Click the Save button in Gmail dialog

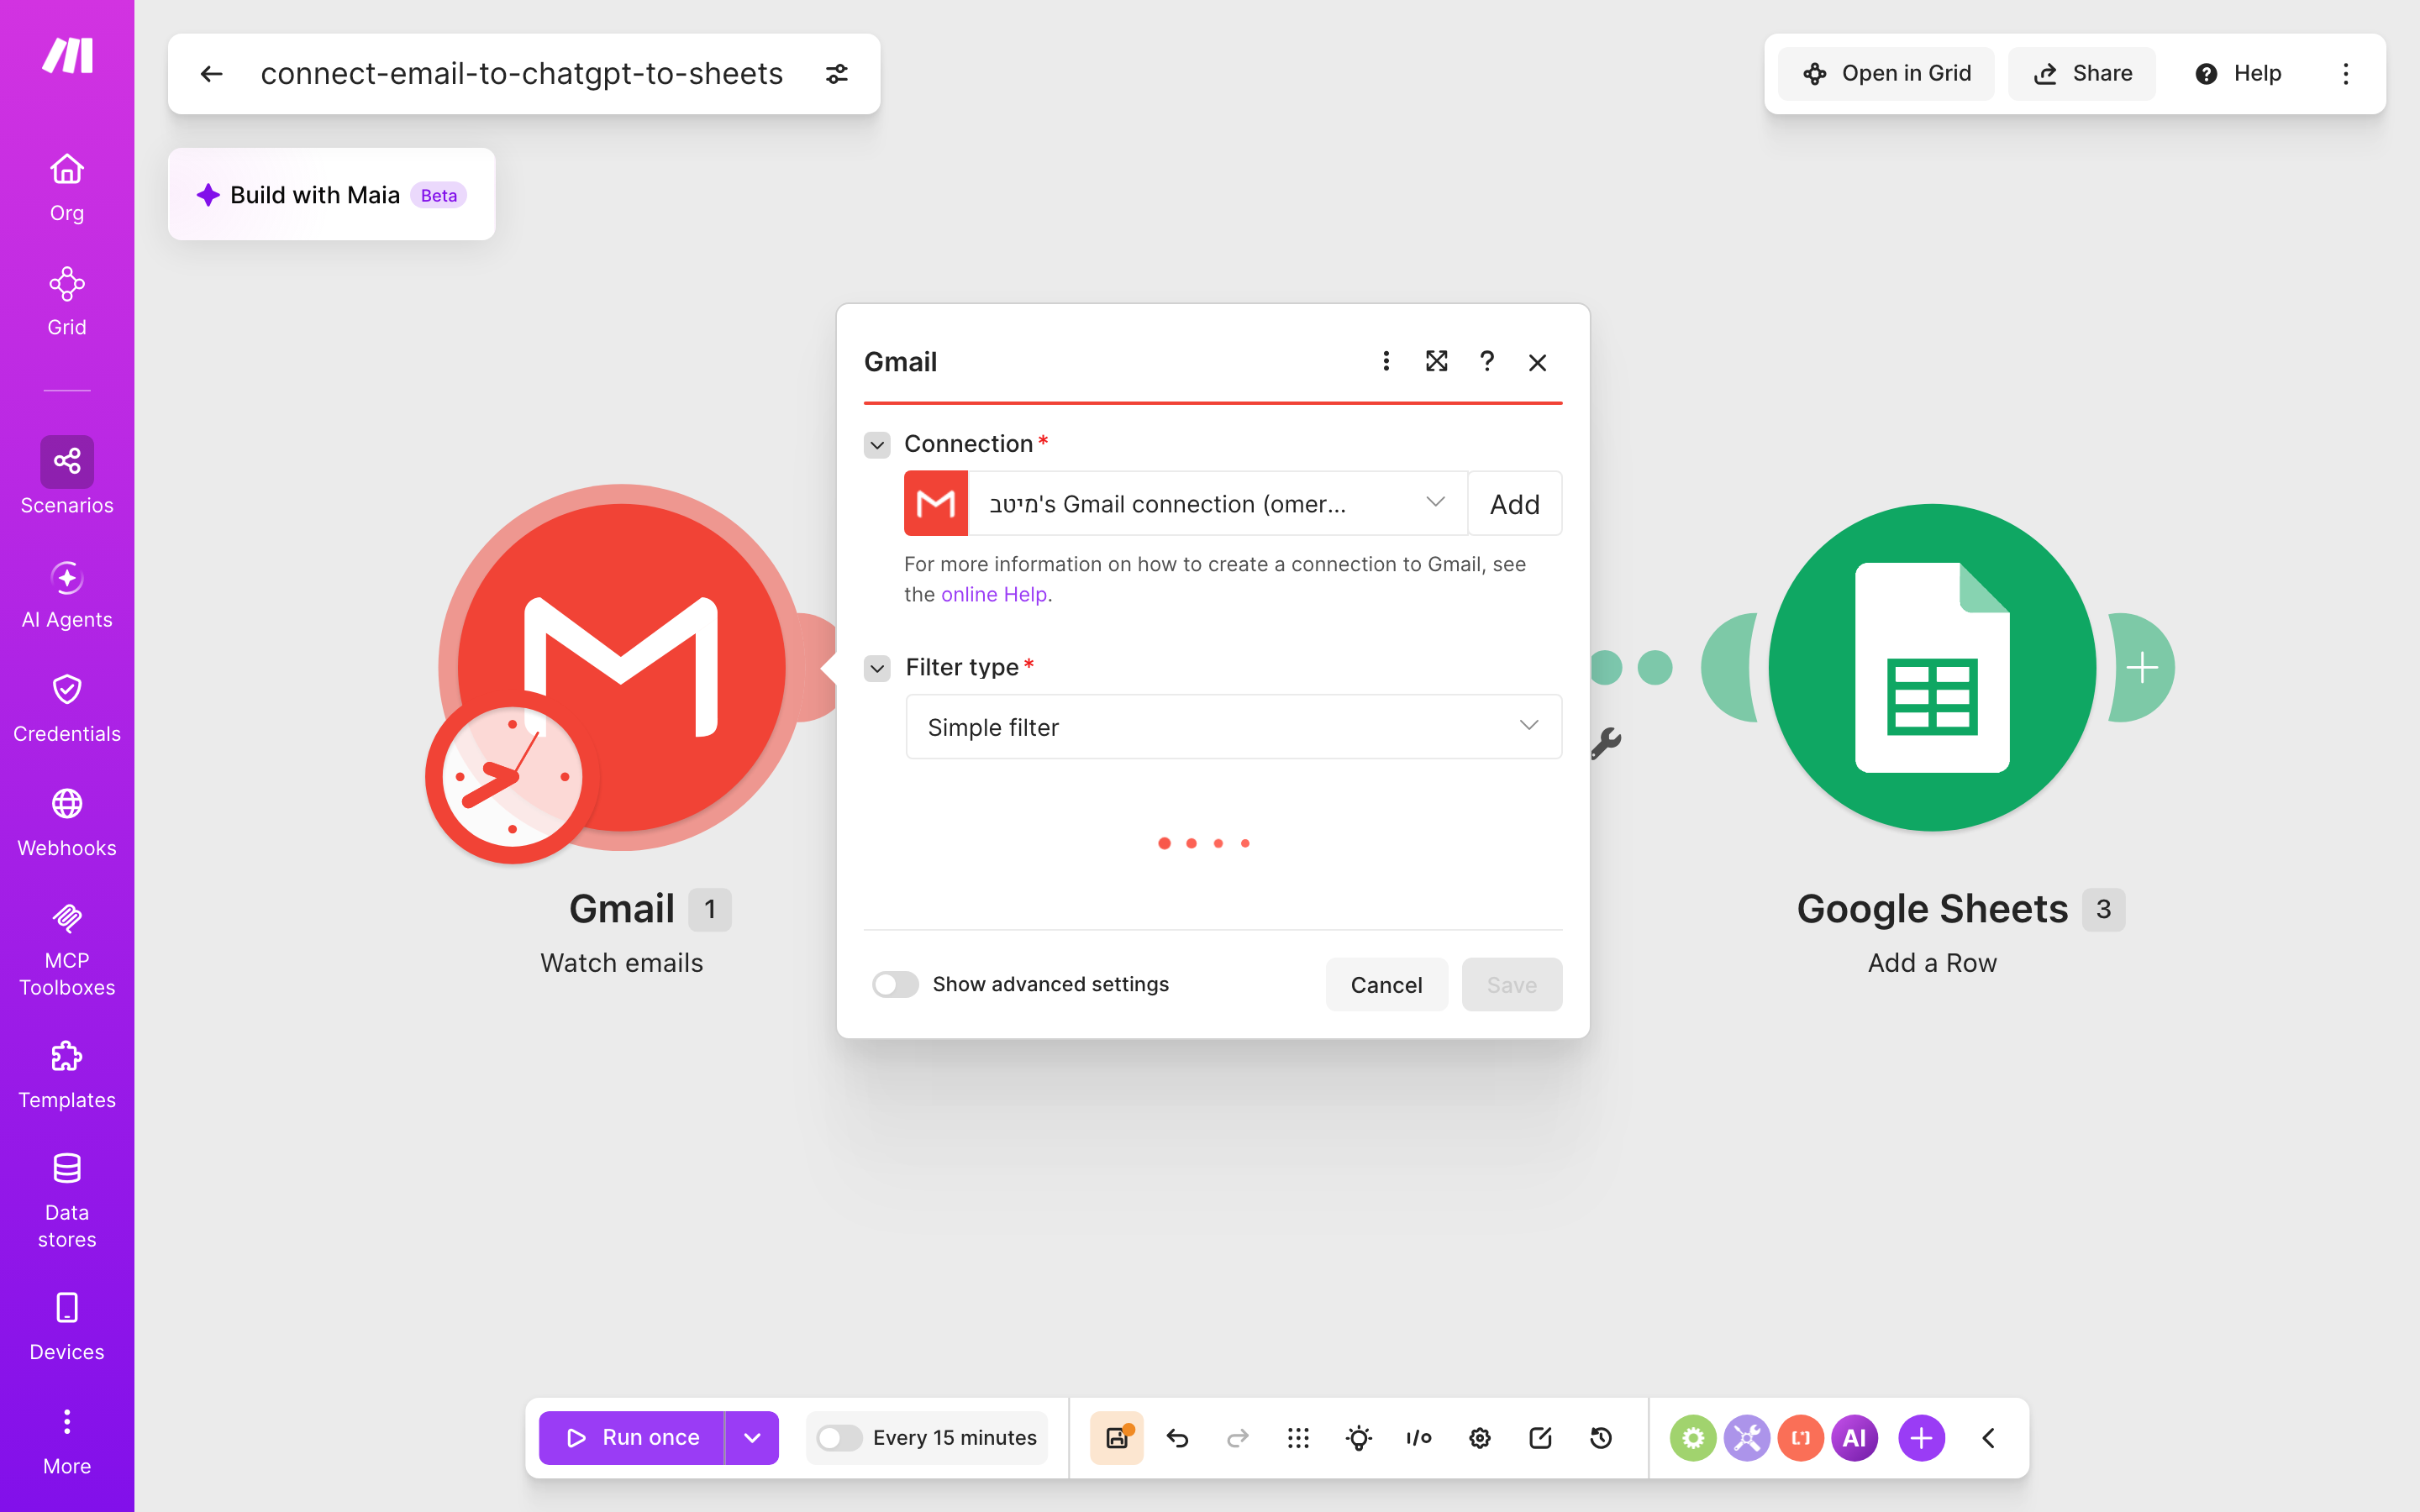point(1511,985)
